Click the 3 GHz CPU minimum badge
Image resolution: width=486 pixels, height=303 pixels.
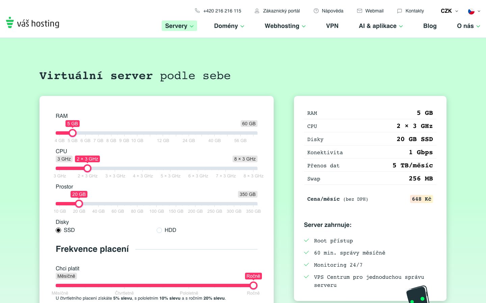coord(64,159)
